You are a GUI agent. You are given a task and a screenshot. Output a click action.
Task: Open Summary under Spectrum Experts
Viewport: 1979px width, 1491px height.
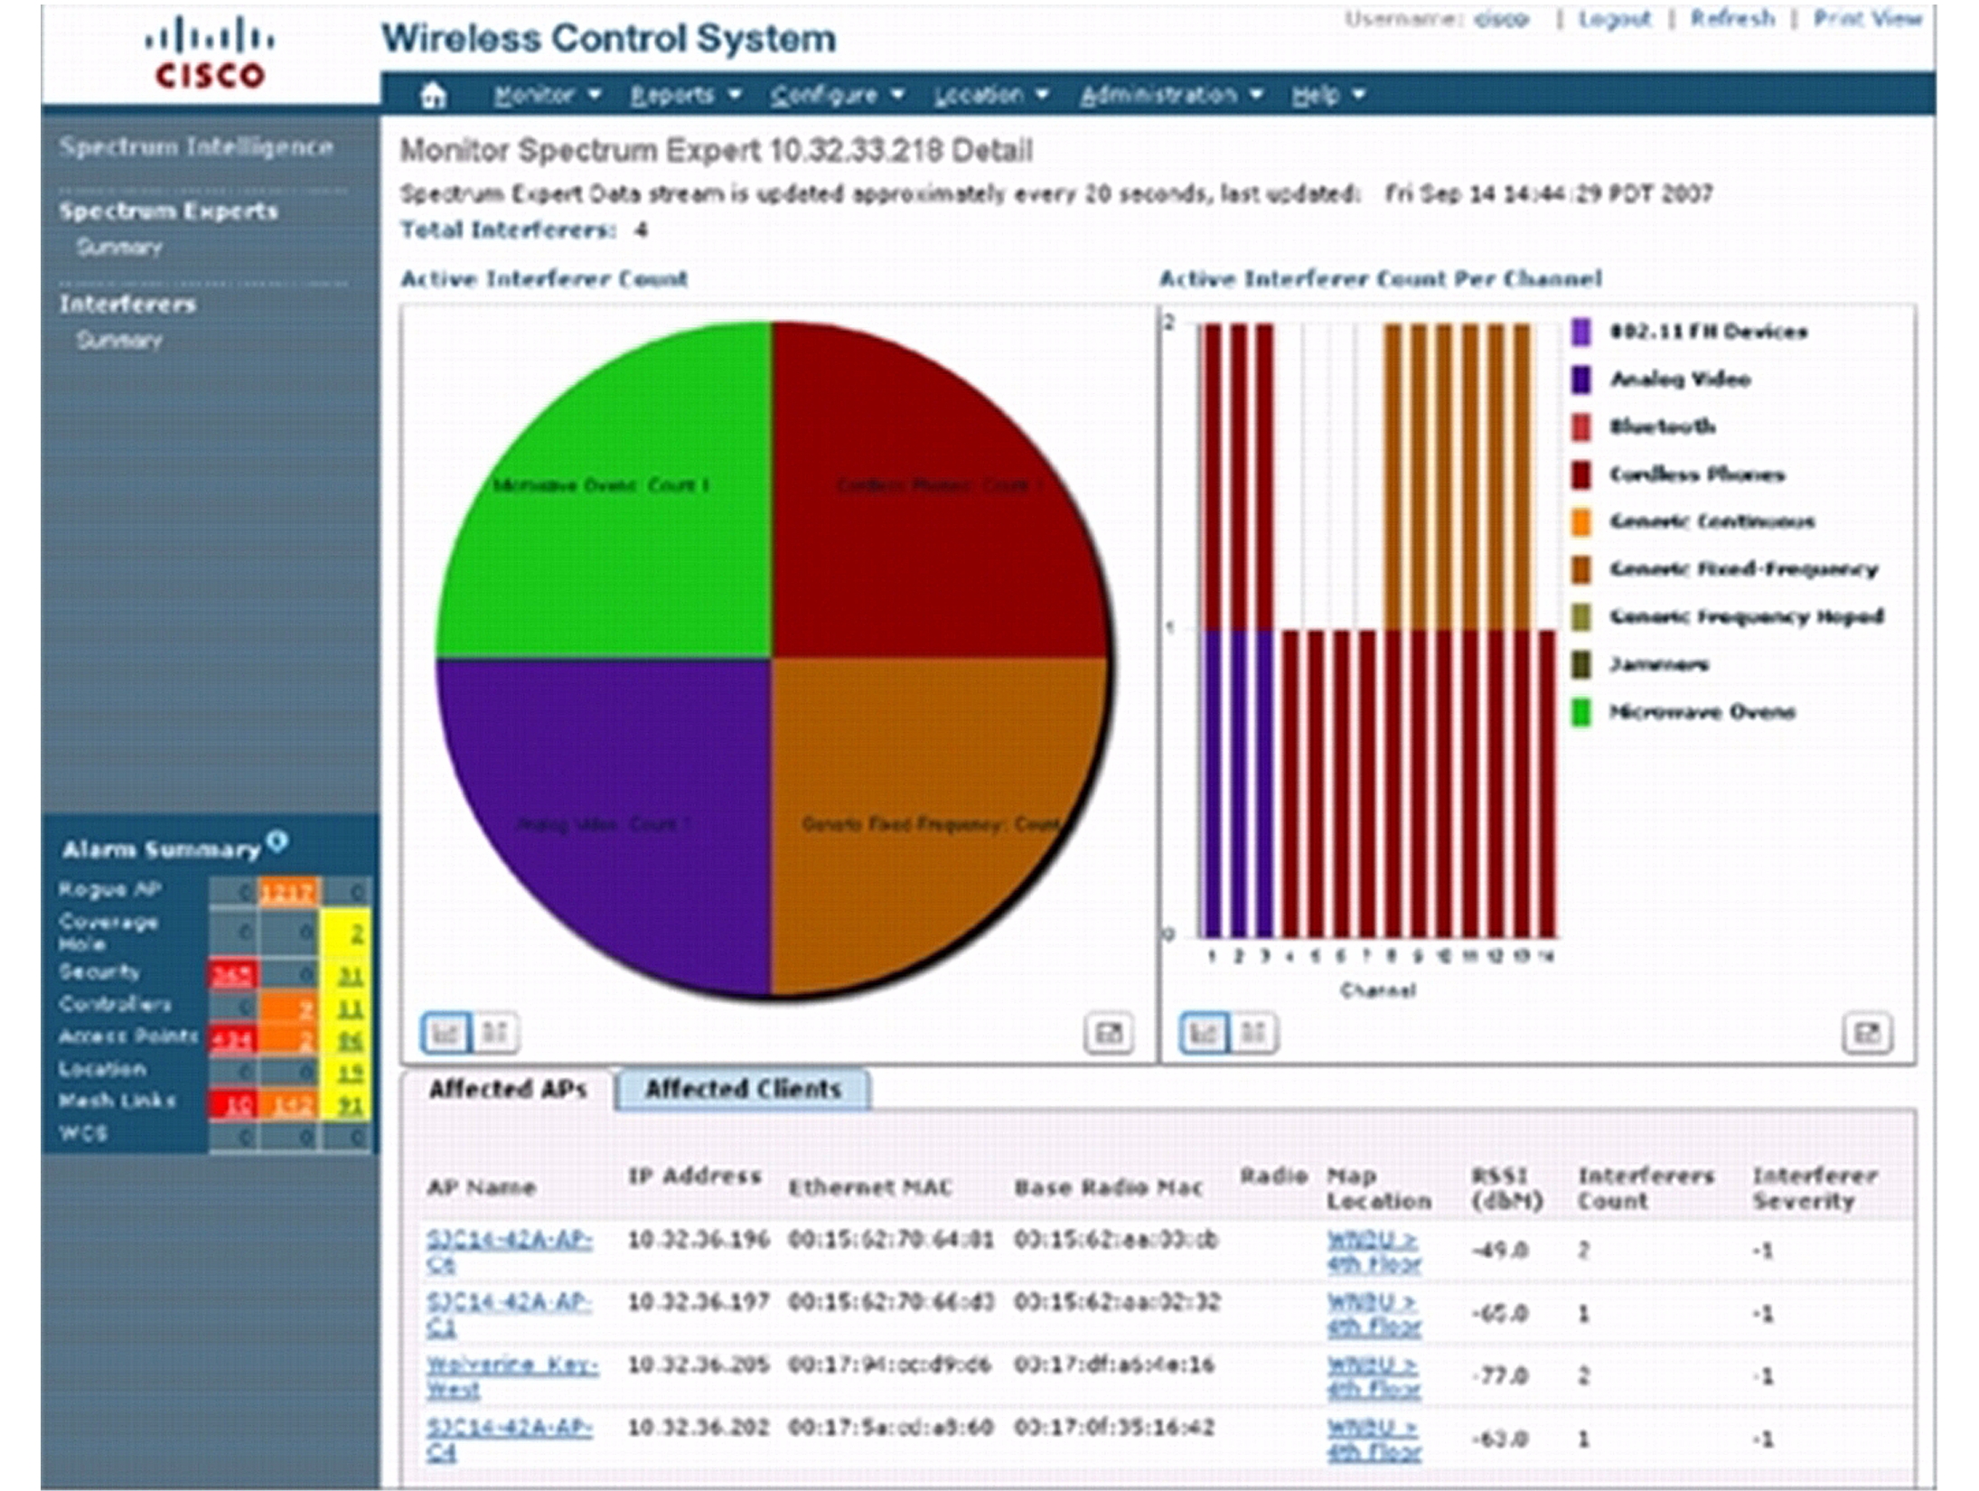click(119, 247)
